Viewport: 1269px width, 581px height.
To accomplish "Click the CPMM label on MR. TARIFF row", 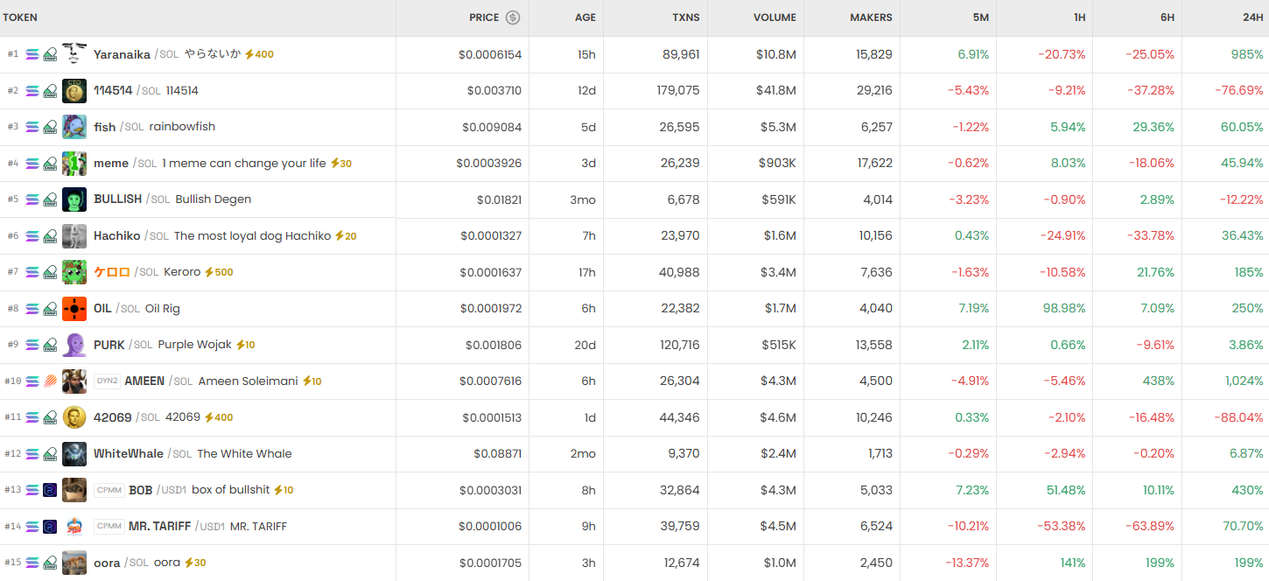I will 109,527.
